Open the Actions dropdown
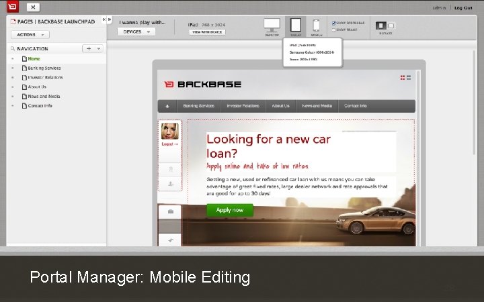The width and height of the screenshot is (484, 302). coord(30,34)
